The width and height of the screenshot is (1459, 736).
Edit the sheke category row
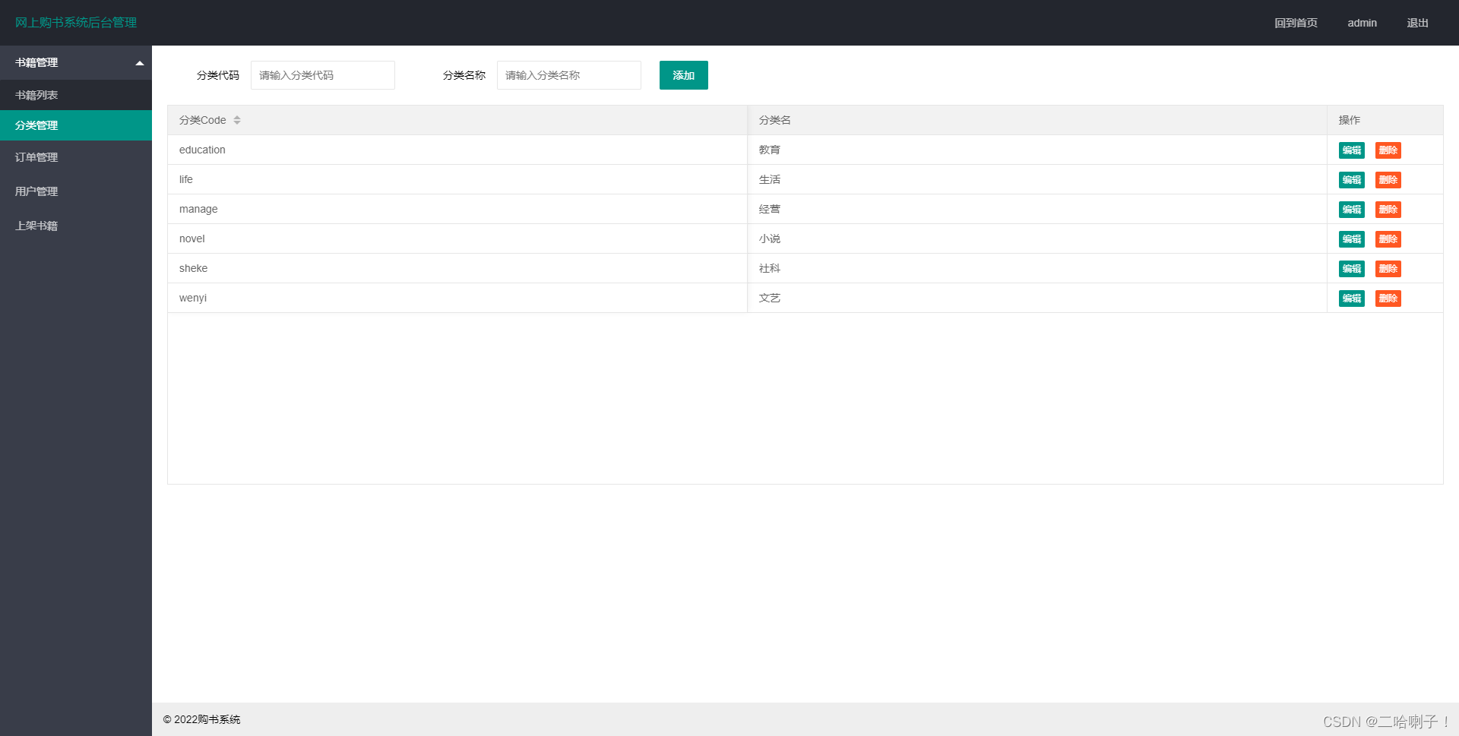click(1352, 269)
